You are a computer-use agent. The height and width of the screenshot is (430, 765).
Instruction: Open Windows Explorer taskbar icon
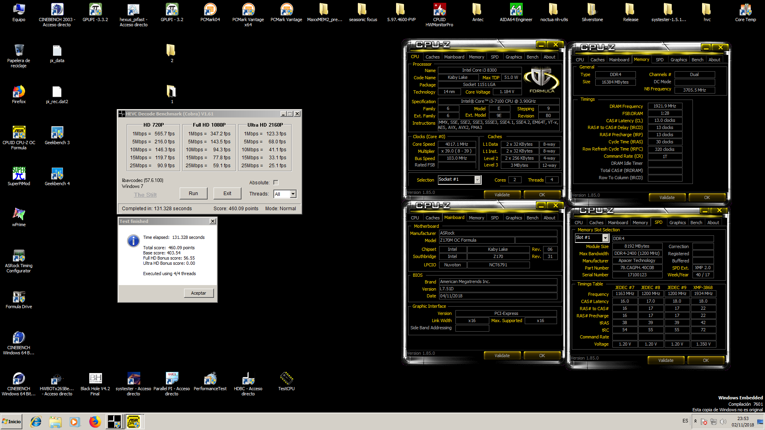pyautogui.click(x=55, y=421)
